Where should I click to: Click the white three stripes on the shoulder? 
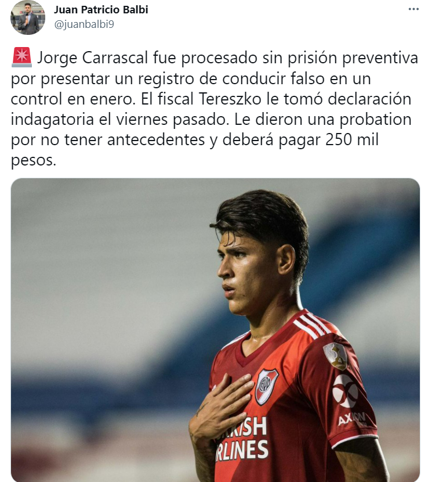[x=310, y=326]
